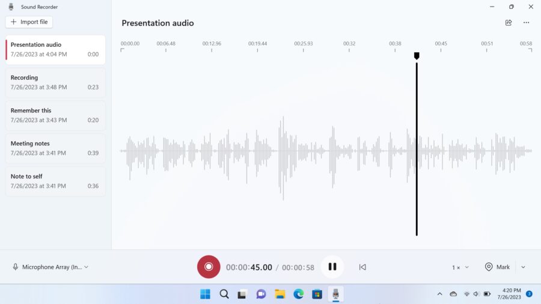Open Task View on taskbar
541x304 pixels.
(x=242, y=294)
